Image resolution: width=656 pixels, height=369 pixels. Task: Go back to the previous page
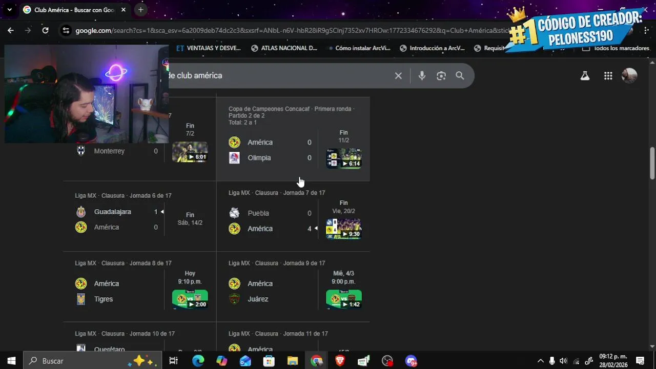[x=10, y=30]
